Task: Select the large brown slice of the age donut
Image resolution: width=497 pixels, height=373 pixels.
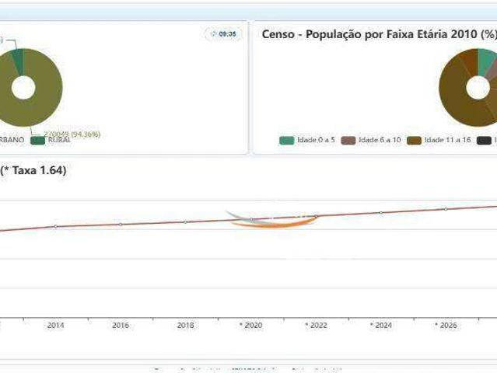Action: pyautogui.click(x=453, y=95)
